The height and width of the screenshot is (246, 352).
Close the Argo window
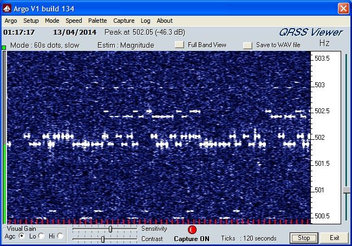click(343, 9)
